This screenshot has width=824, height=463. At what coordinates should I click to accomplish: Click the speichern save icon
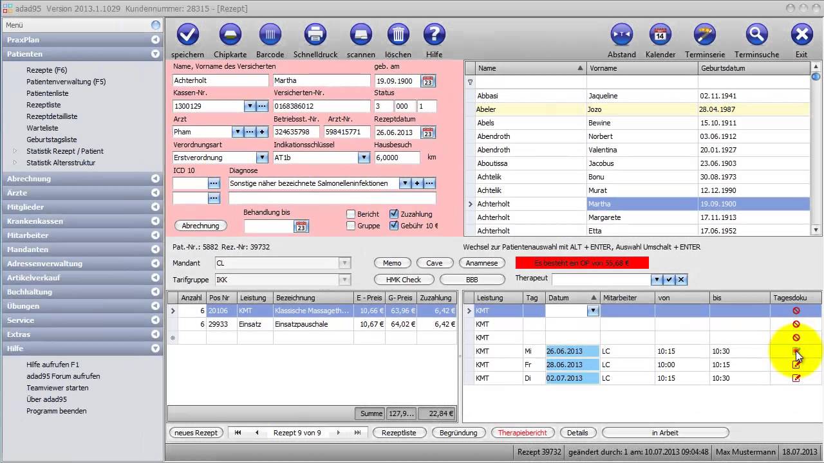click(187, 35)
